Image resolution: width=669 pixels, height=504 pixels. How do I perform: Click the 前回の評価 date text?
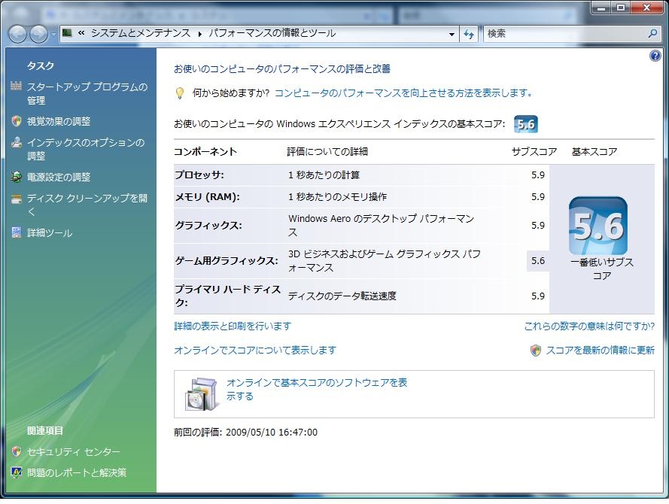(x=246, y=433)
